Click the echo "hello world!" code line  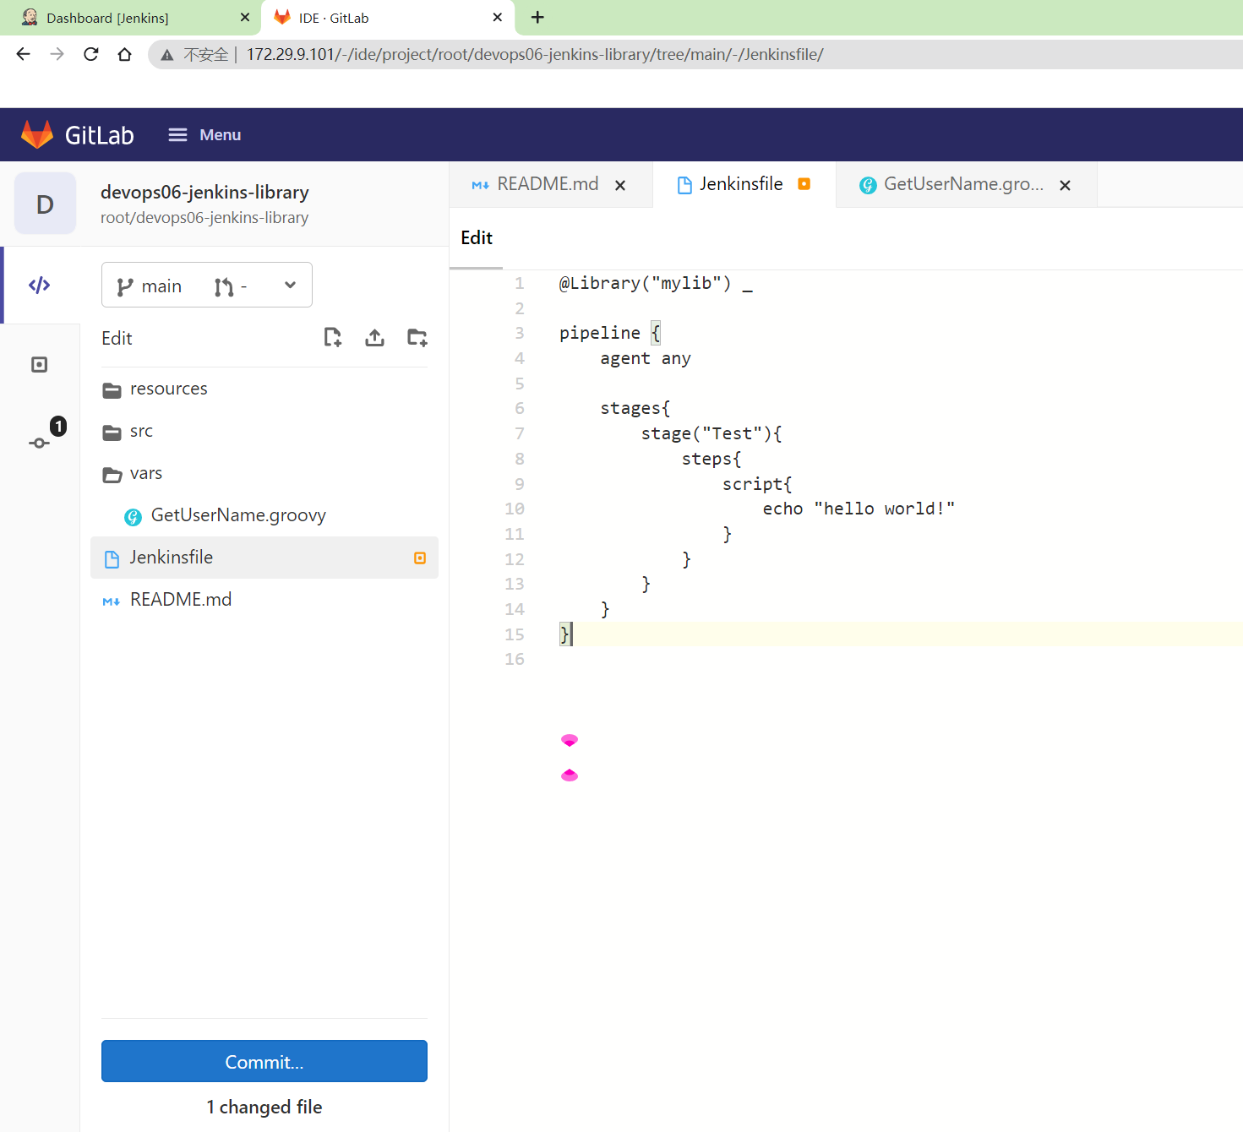[859, 509]
